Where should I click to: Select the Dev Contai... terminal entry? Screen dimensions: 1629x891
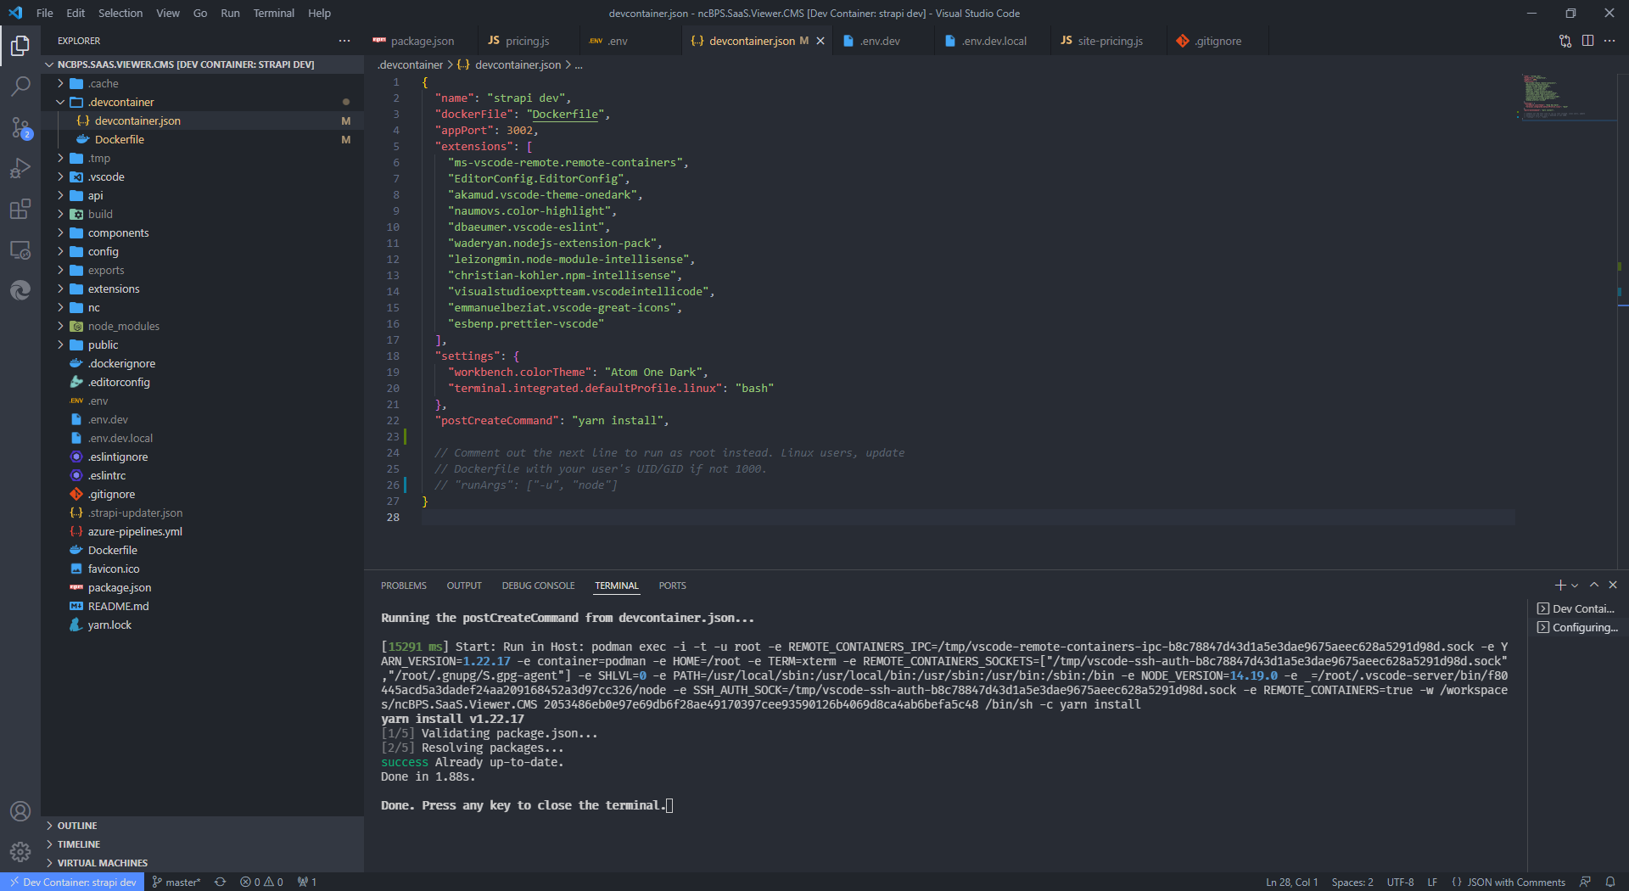pos(1576,608)
